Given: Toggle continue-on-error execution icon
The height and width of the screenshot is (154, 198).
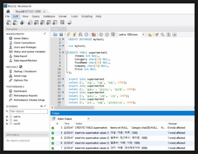Looking at the screenshot, I should [x=94, y=34].
